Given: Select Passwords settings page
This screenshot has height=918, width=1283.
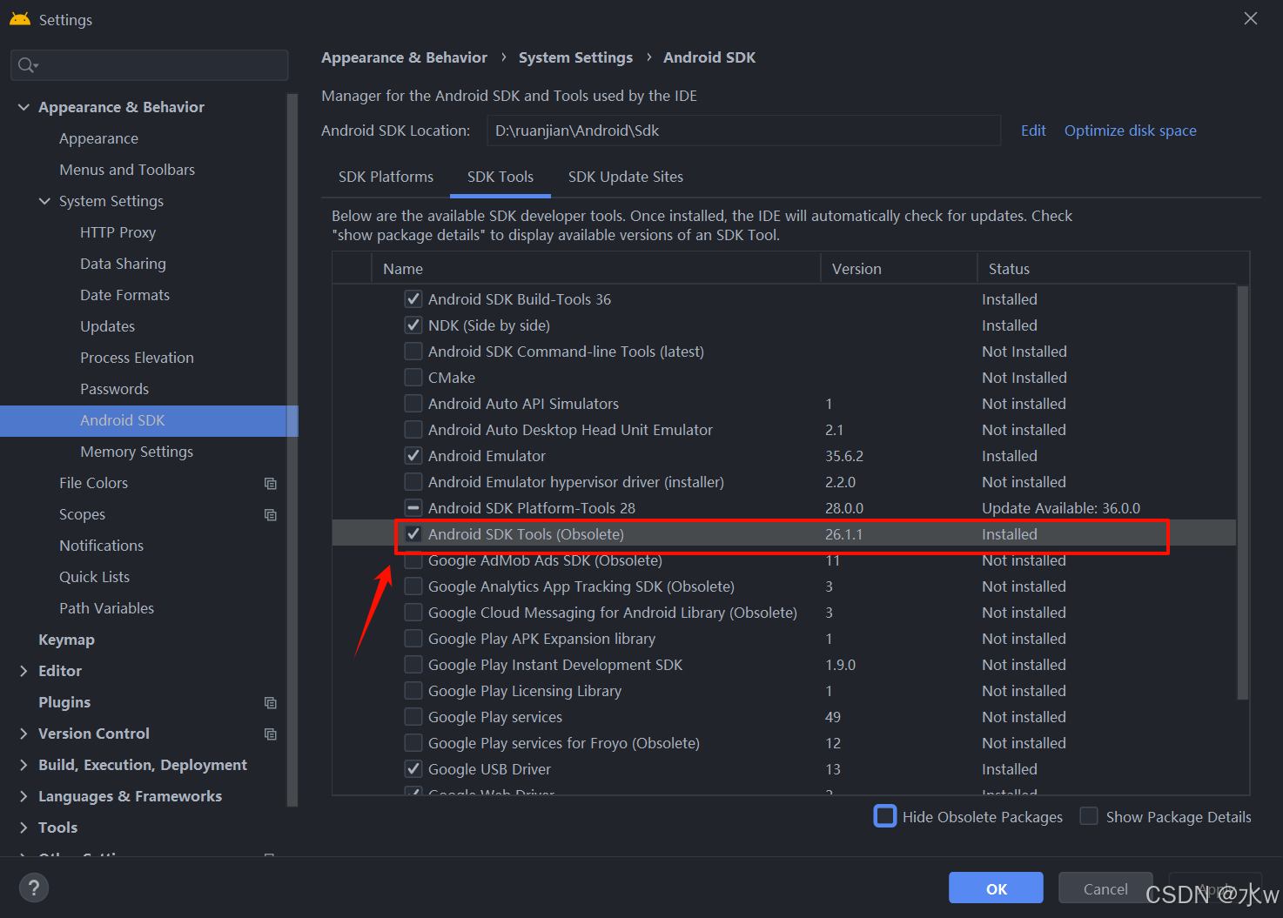Looking at the screenshot, I should 114,389.
